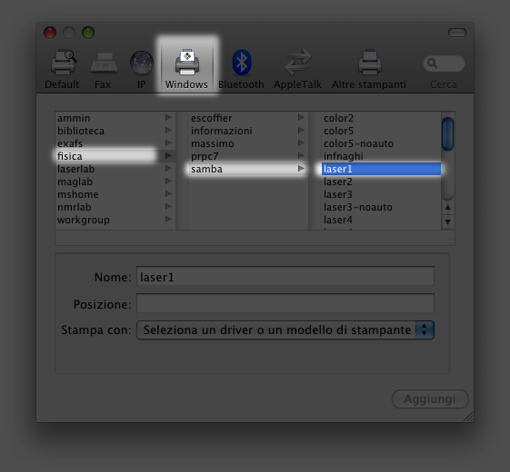Viewport: 510px width, 472px height.
Task: Choose the AppleTalk arrows icon
Action: [297, 62]
